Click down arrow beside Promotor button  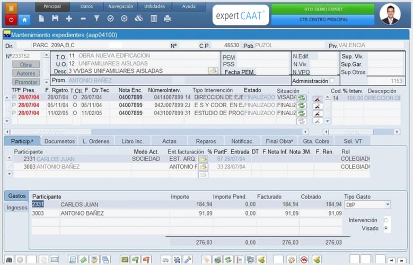(46, 82)
